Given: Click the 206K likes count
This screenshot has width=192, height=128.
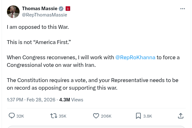Looking at the screenshot, I should [x=106, y=116].
